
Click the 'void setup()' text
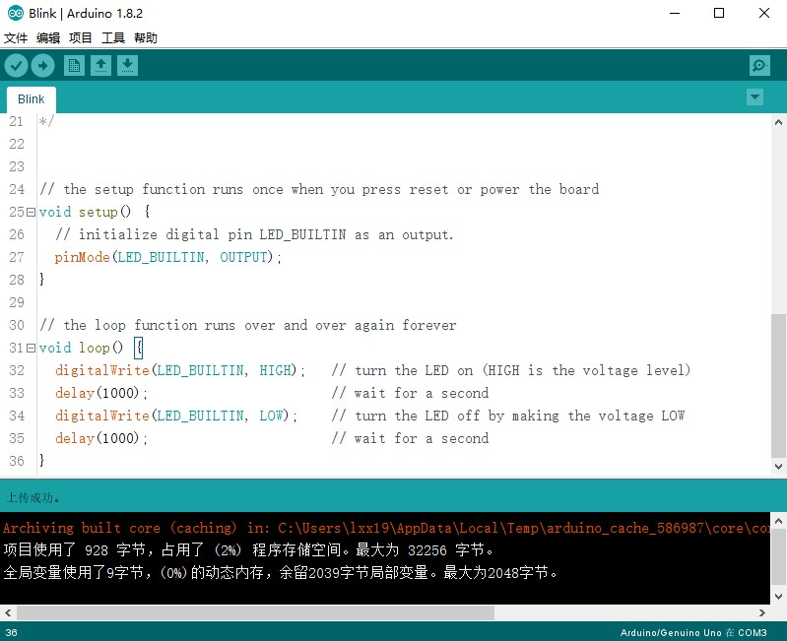[85, 212]
